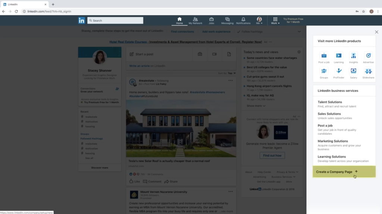The width and height of the screenshot is (382, 214).
Task: Click Find connections step
Action: pos(182,32)
